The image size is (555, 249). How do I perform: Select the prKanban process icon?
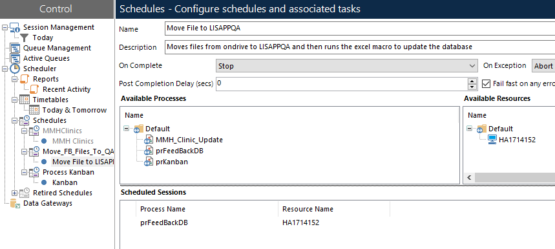coord(149,162)
